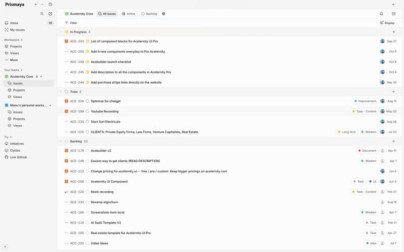This screenshot has height=252, width=404.
Task: Collapse the Acetemity Core team tree
Action: [41, 77]
